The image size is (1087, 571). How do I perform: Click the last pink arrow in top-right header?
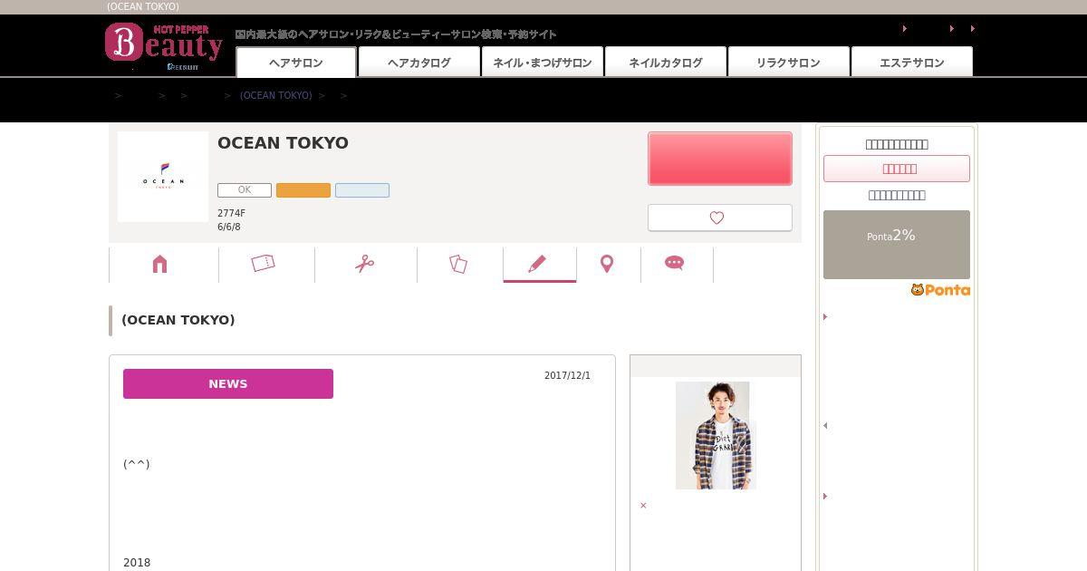click(973, 29)
